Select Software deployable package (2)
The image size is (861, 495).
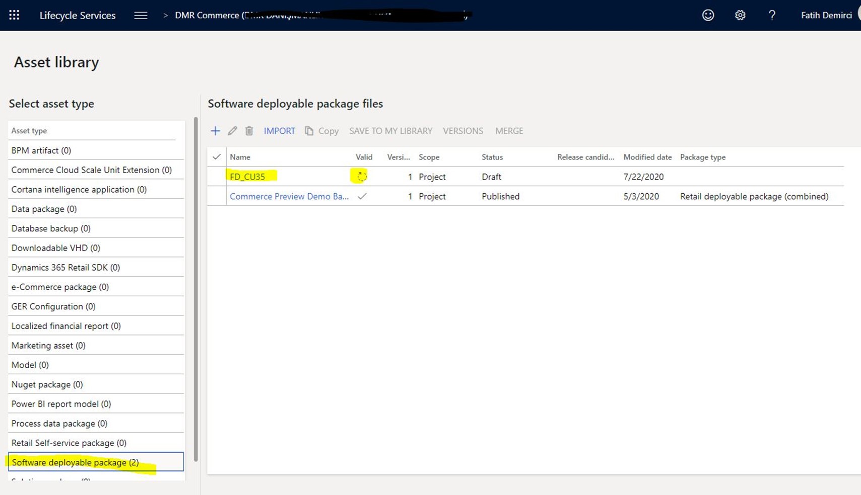[x=96, y=462]
